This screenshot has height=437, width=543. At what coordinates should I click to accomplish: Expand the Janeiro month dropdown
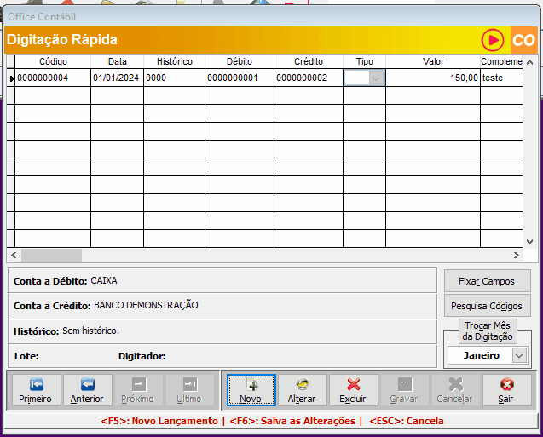[519, 355]
